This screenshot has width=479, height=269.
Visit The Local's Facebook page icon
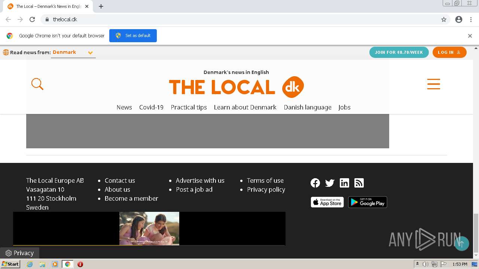pyautogui.click(x=315, y=183)
